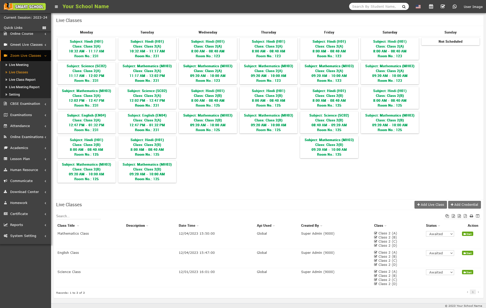Open the status dropdown for Mathematics Class
The image size is (486, 308).
click(440, 234)
